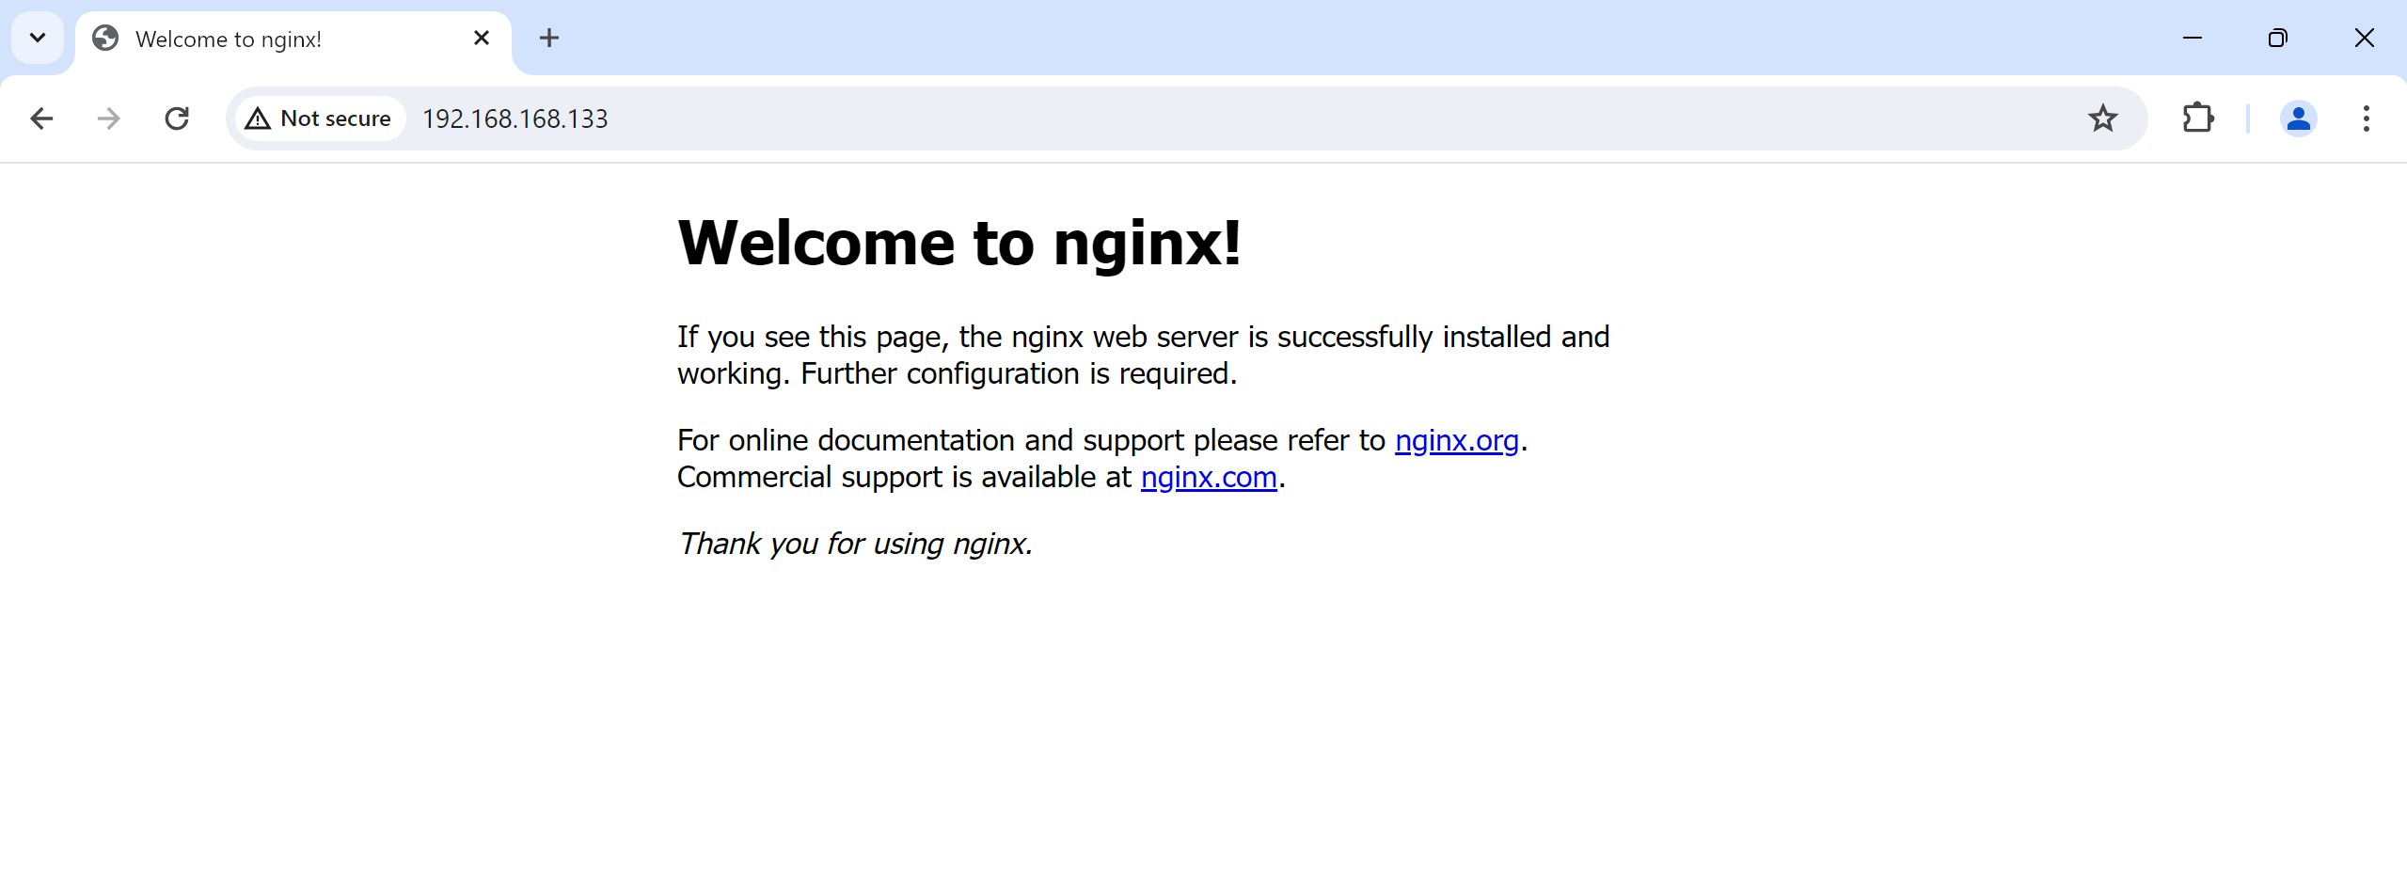Screen dimensions: 2407x885
Task: Restore down the browser window
Action: click(x=2277, y=39)
